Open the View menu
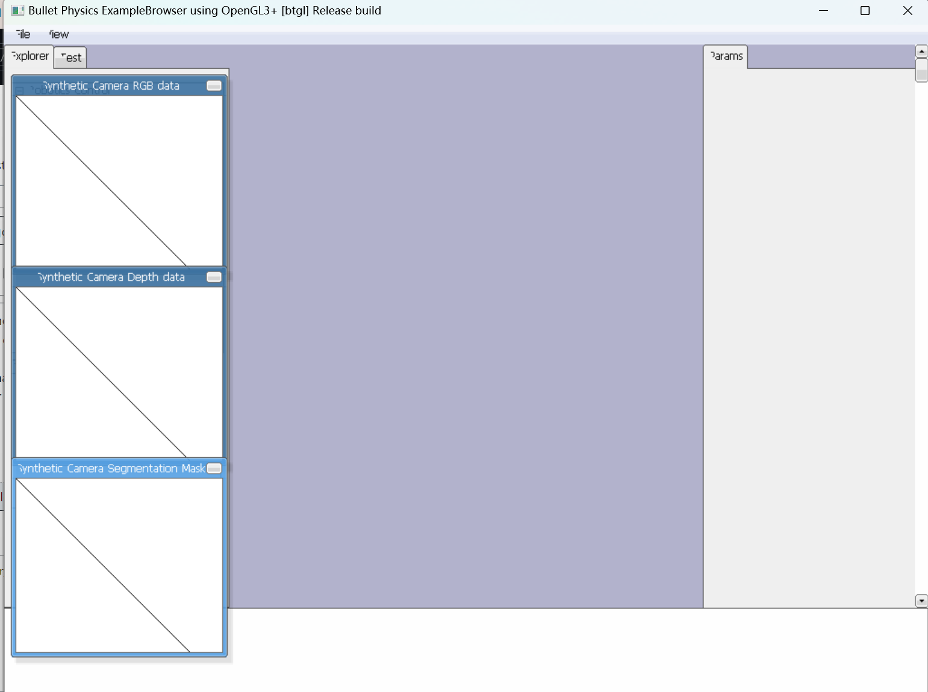 pyautogui.click(x=57, y=34)
